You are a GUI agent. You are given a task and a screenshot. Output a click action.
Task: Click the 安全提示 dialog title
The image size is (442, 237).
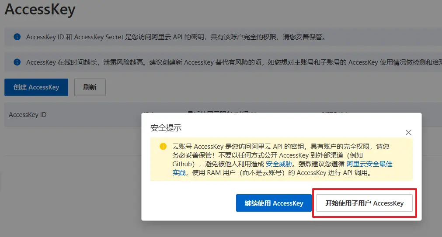tap(166, 128)
